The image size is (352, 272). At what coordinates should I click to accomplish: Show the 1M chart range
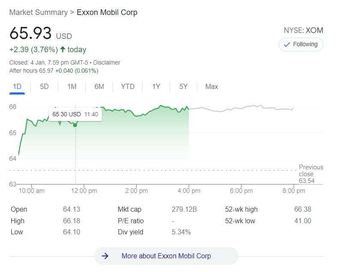pos(72,86)
